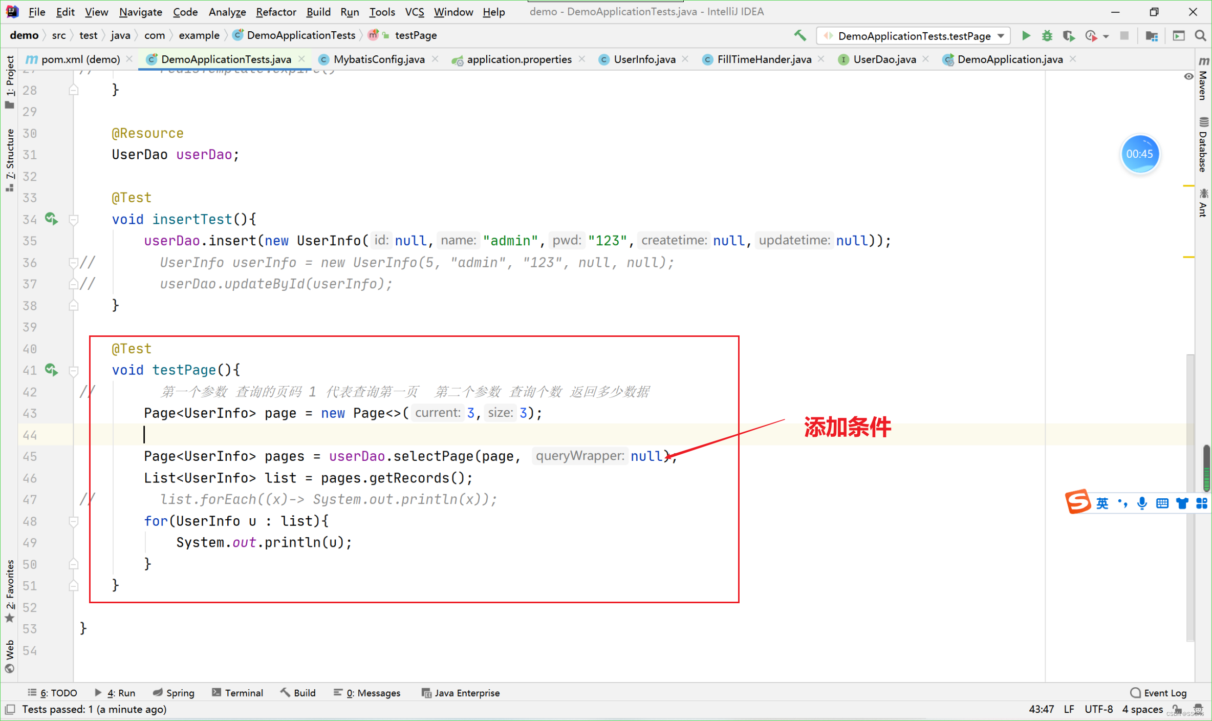Switch to MybatisConfig.java tab

(x=379, y=59)
